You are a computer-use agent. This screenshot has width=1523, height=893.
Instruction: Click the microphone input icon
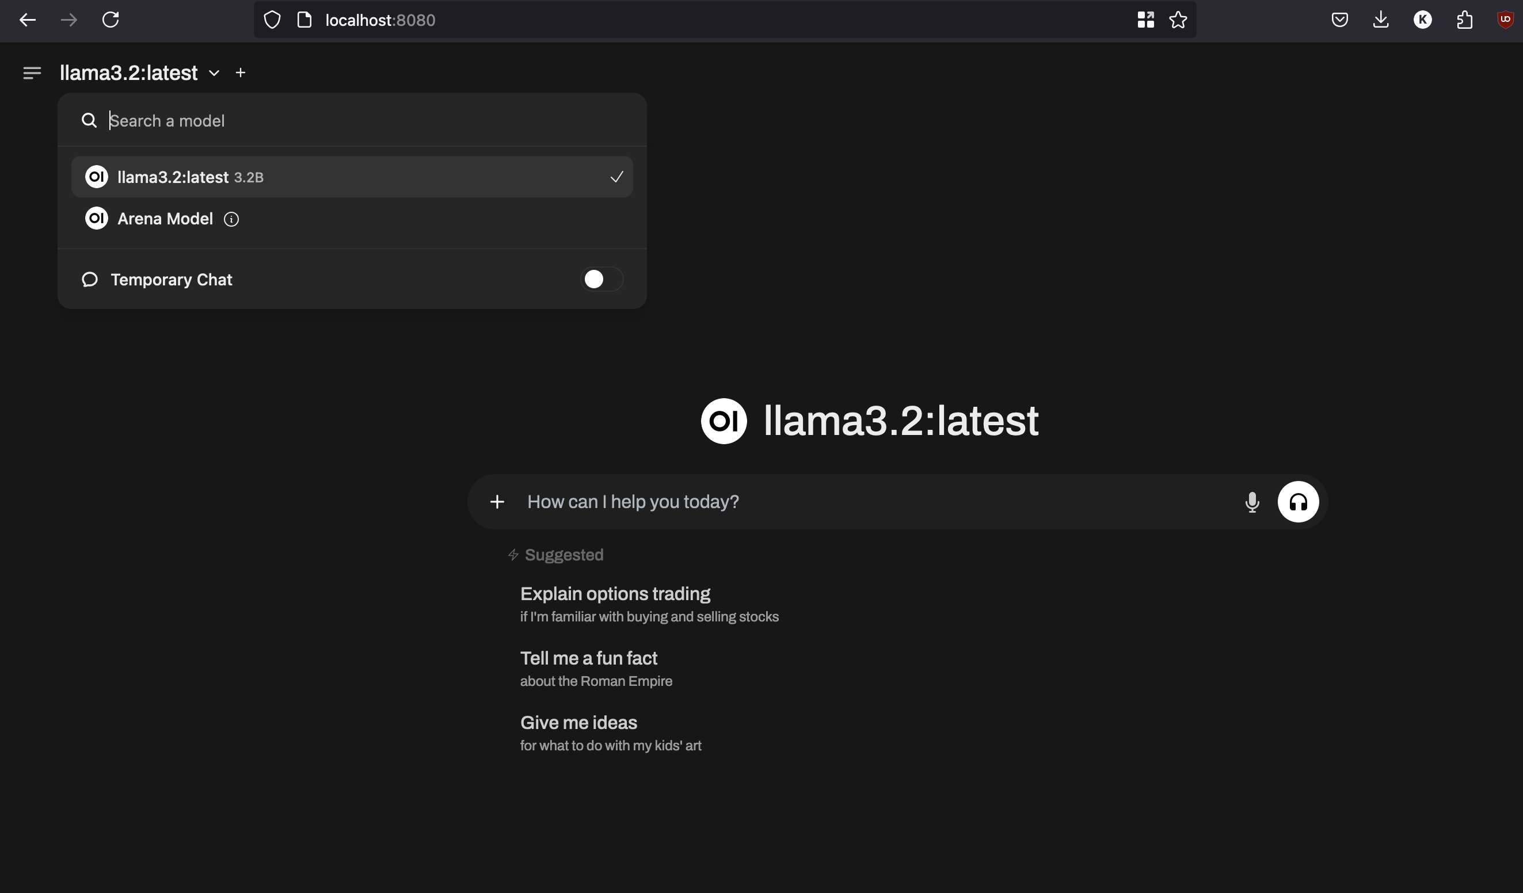click(x=1251, y=501)
